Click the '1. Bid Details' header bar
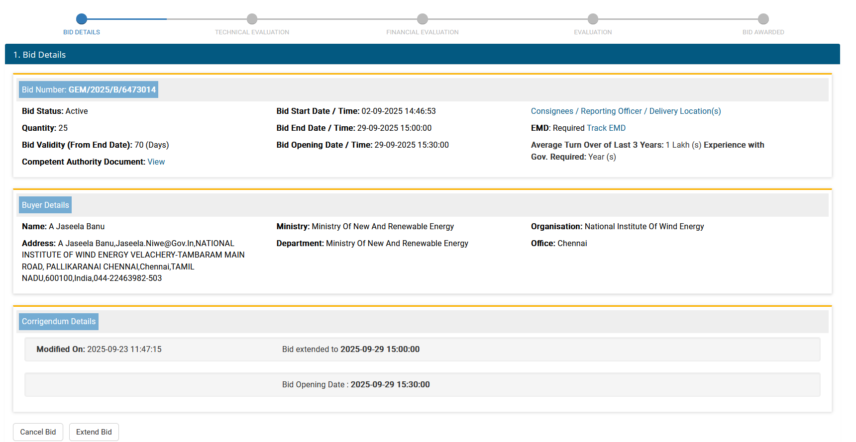The width and height of the screenshot is (856, 442). coord(422,55)
